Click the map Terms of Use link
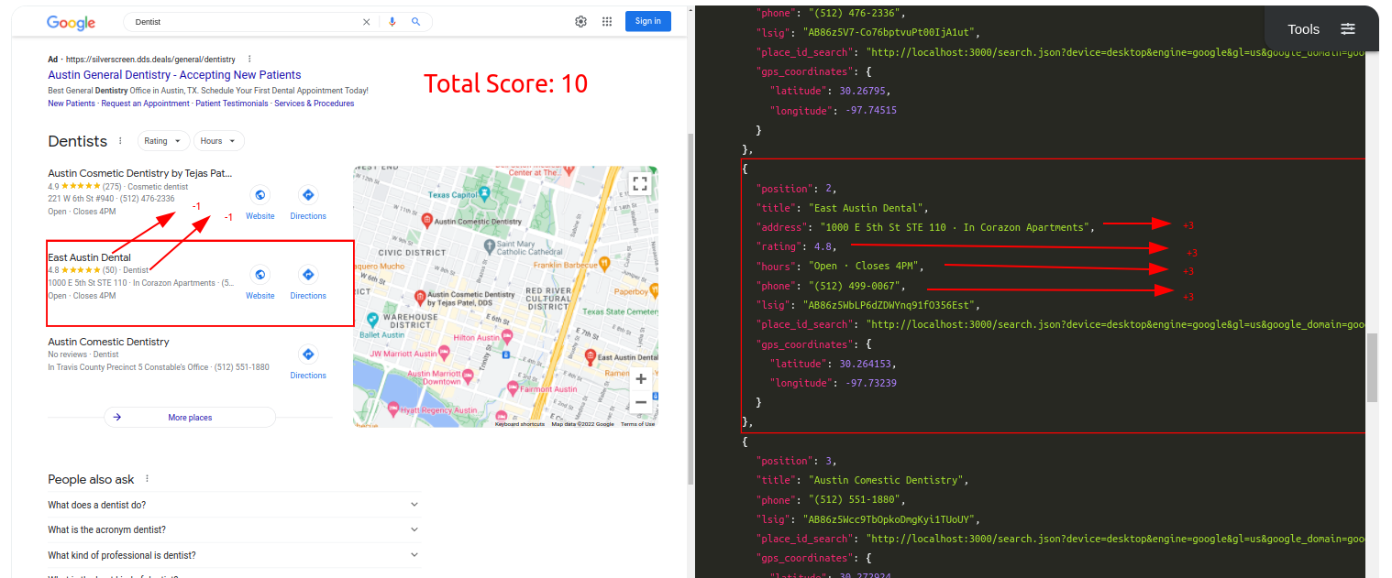 point(637,424)
